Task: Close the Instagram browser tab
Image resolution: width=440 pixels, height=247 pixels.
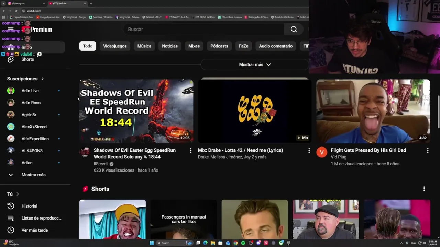Action: tap(44, 3)
